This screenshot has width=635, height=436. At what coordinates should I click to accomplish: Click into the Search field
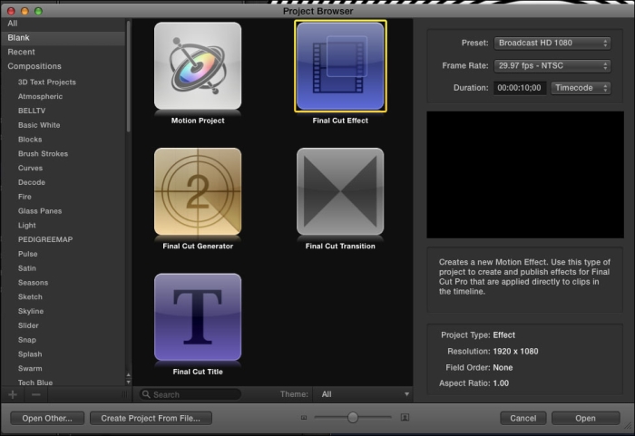190,394
